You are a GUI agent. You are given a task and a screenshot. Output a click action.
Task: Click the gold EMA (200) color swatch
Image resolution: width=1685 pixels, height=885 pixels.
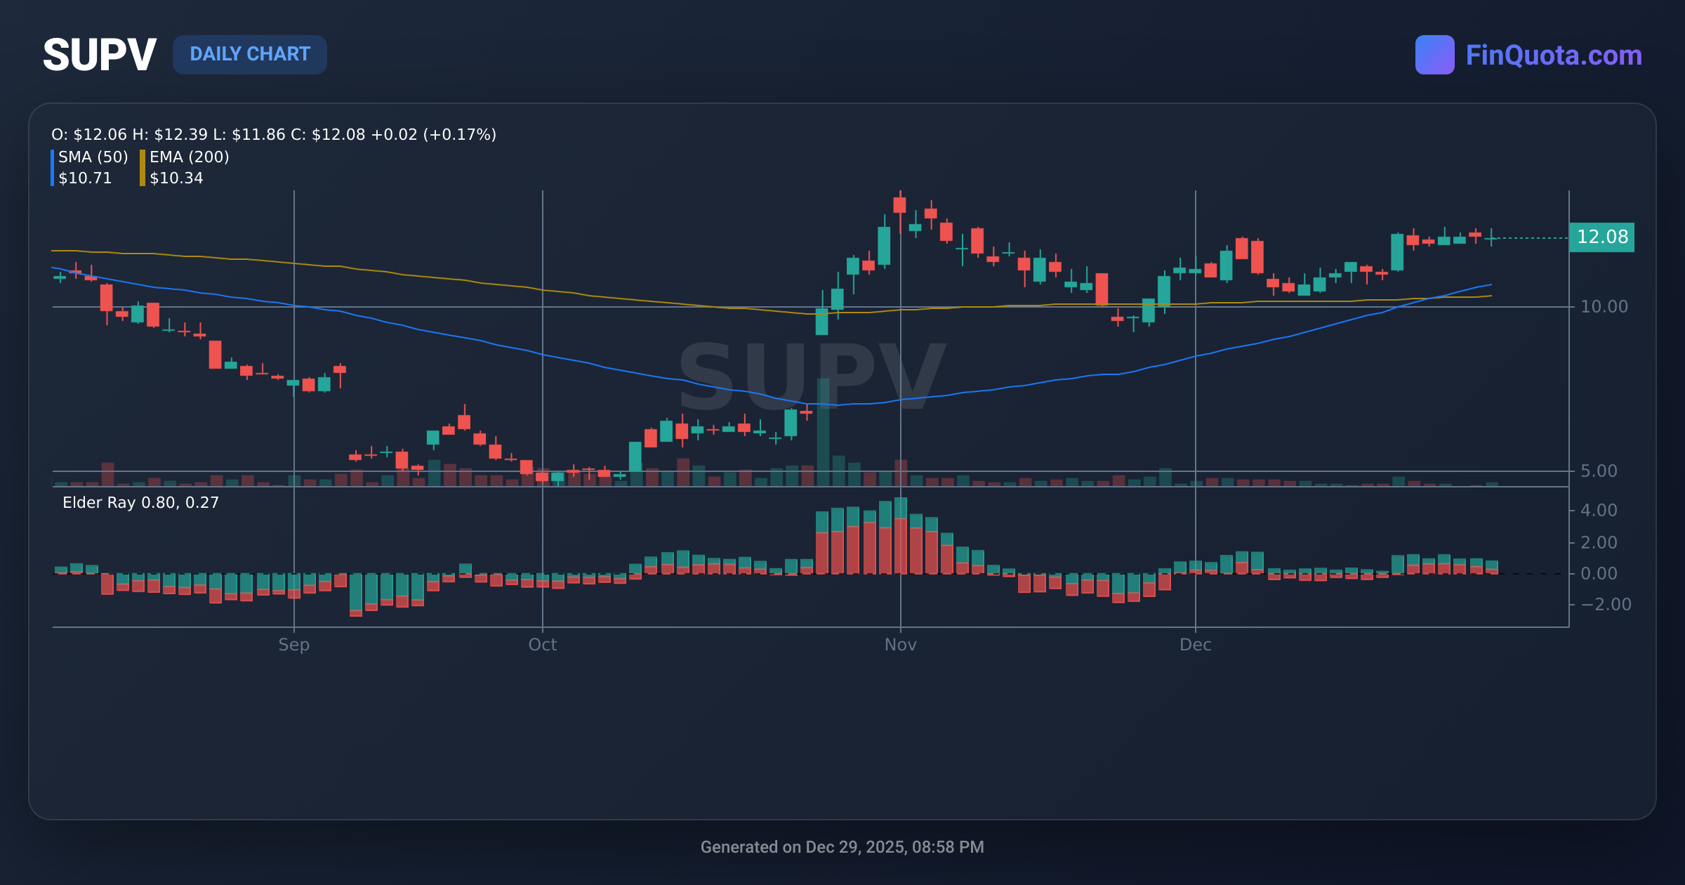[x=143, y=168]
